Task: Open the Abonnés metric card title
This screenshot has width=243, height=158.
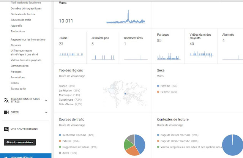Action: click(228, 35)
